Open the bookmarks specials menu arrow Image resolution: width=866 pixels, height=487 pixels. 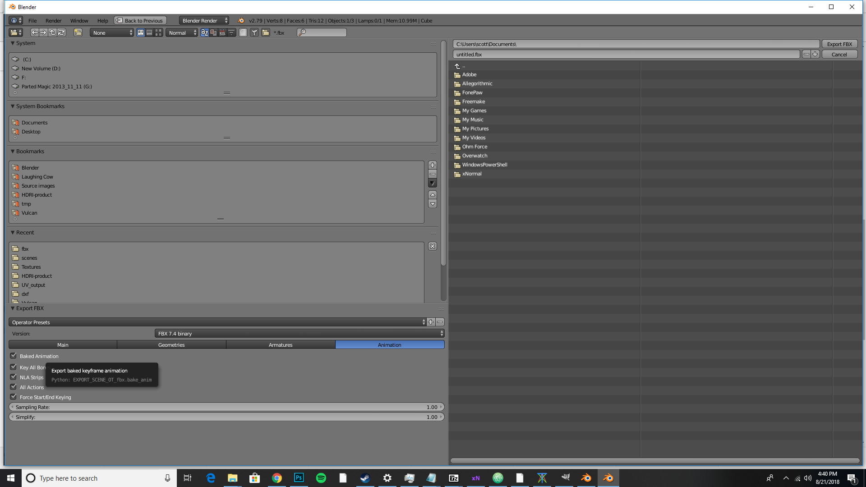click(x=433, y=184)
